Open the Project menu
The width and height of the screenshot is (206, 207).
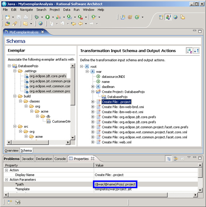[55, 10]
